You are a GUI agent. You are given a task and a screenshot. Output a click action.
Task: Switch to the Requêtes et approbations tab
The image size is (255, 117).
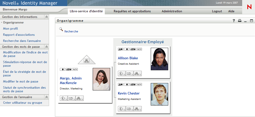tap(132, 11)
